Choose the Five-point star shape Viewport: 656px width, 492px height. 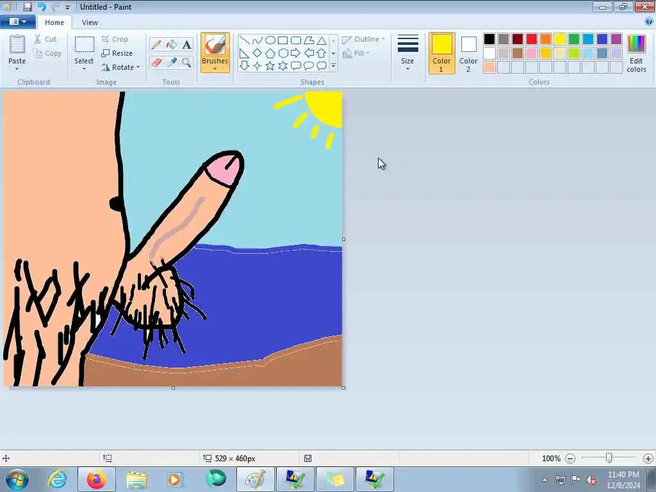[x=270, y=66]
